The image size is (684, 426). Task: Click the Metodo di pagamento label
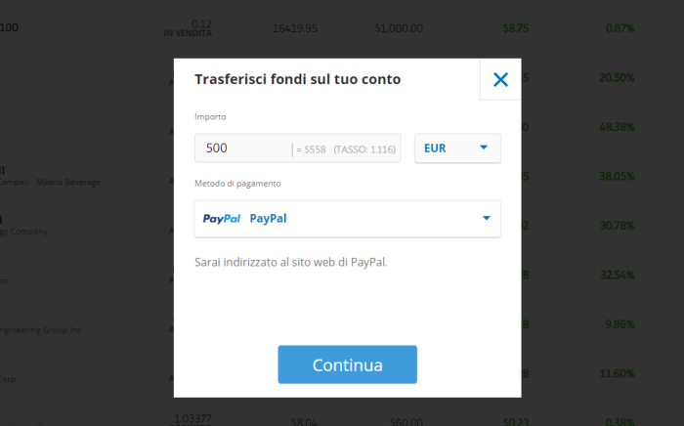tap(237, 184)
